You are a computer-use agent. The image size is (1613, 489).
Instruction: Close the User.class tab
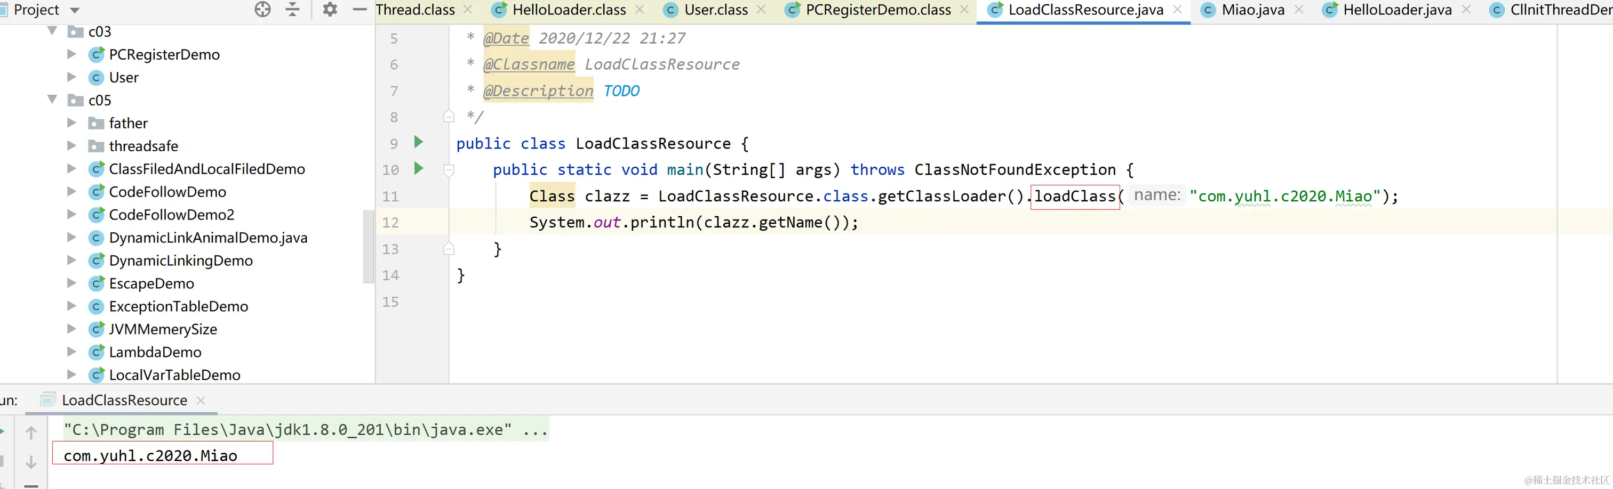761,10
